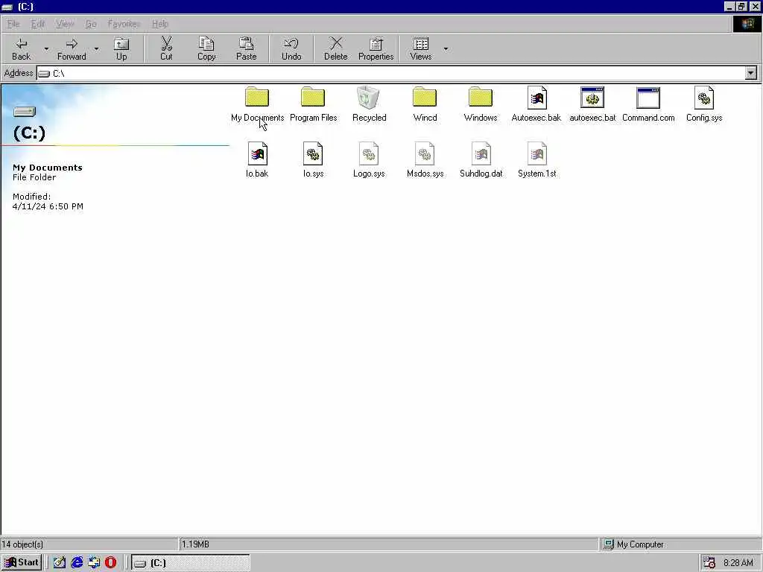Expand the Forward history dropdown arrow
The height and width of the screenshot is (572, 763).
96,48
